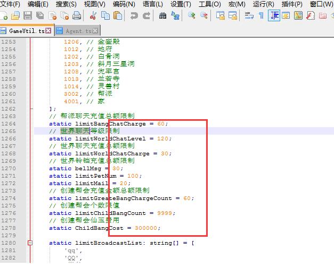
Task: Close the GameUtil.ts tab
Action: click(48, 31)
